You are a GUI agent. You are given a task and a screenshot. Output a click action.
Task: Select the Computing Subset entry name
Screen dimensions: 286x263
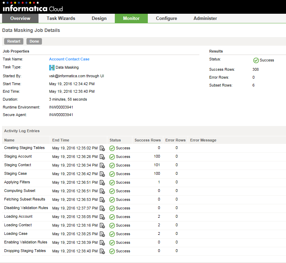pos(20,191)
